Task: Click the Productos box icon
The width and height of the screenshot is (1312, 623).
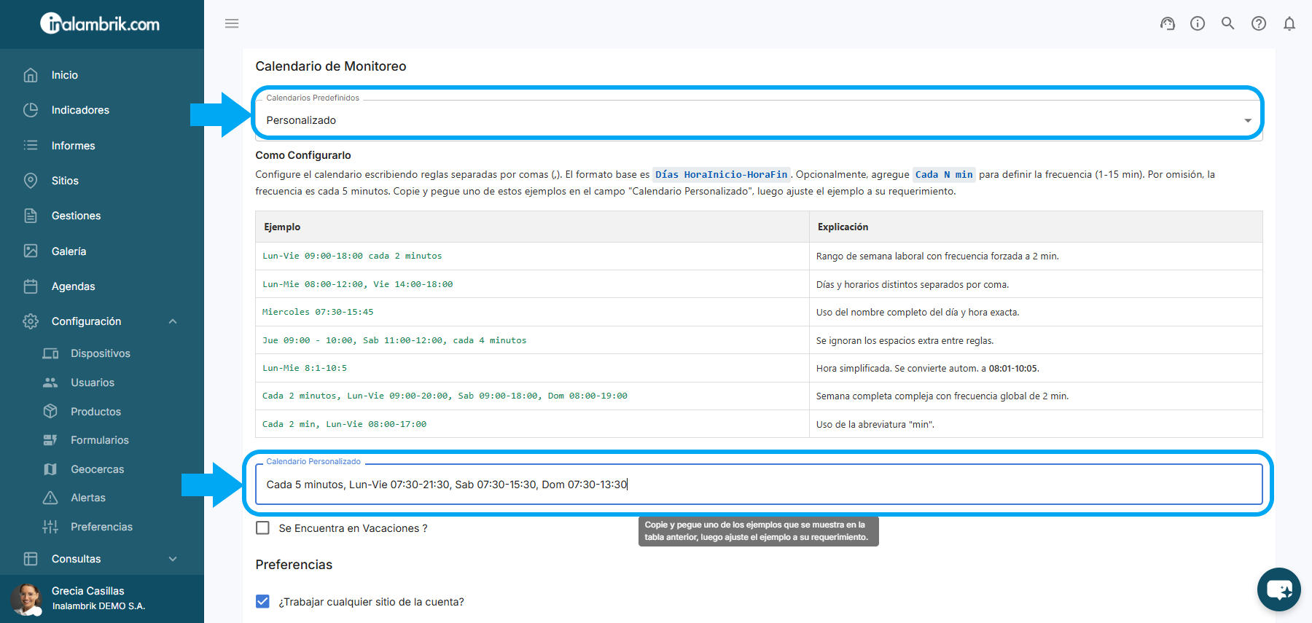Action: [x=50, y=411]
